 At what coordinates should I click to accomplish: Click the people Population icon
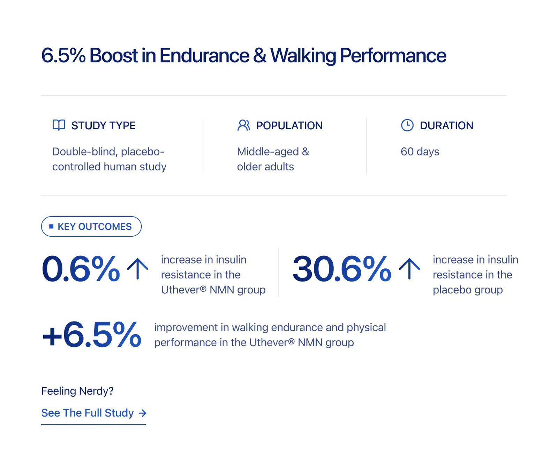243,125
